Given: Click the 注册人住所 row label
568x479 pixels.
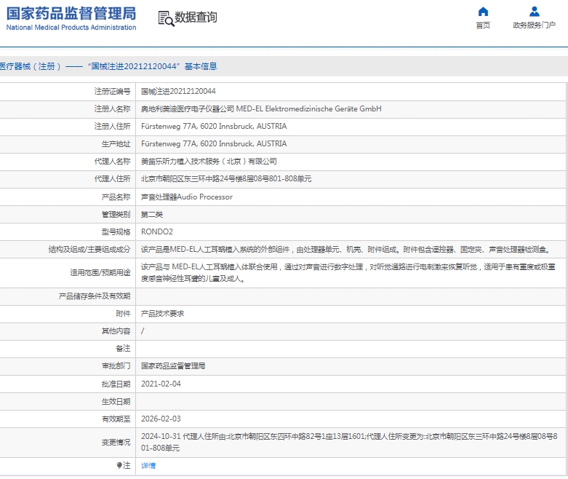Looking at the screenshot, I should 112,126.
